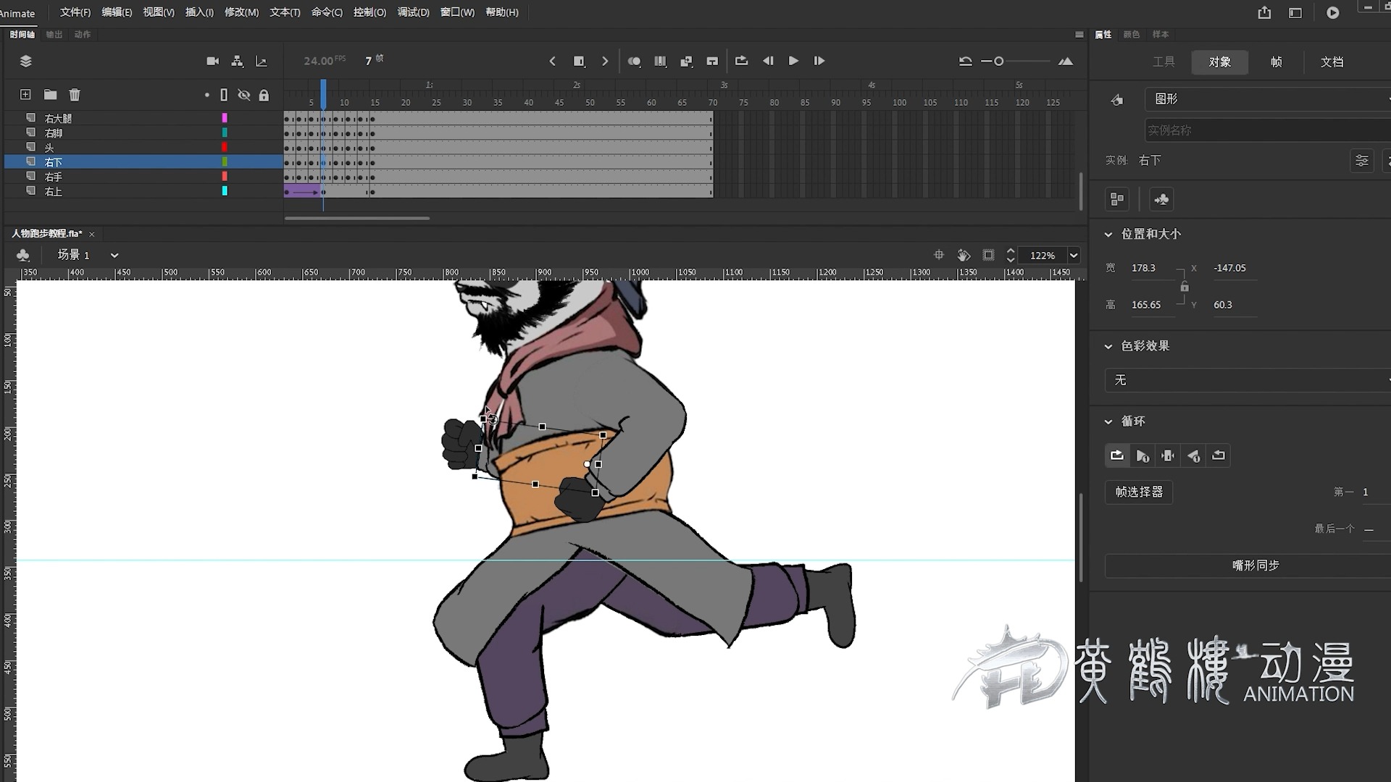
Task: Open the 无 color effect dropdown
Action: 1248,380
